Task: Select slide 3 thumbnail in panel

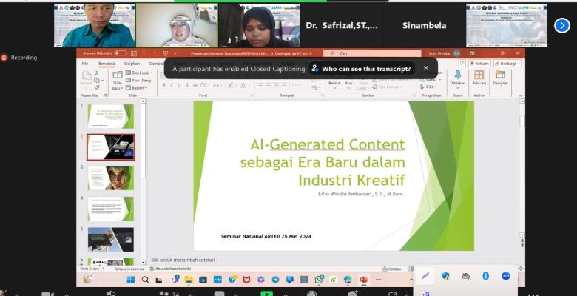Action: pos(111,178)
